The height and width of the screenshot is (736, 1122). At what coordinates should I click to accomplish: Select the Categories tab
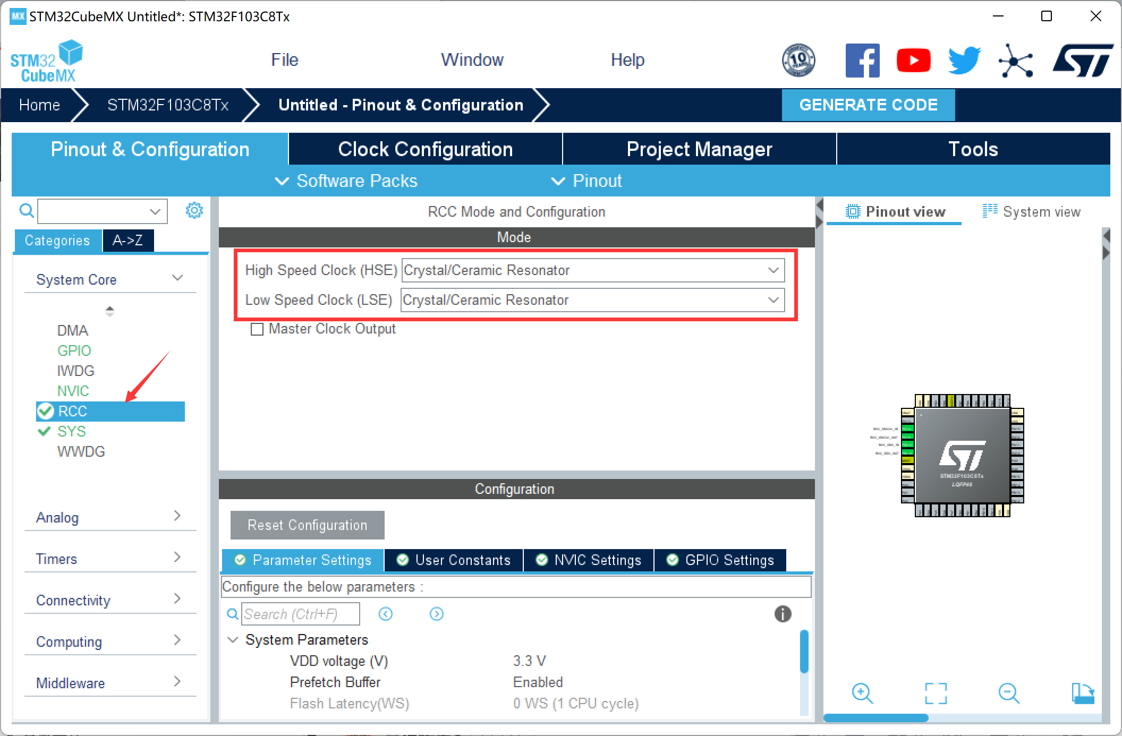(x=57, y=241)
